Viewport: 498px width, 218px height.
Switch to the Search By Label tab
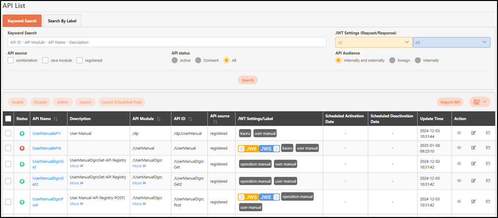tap(62, 21)
